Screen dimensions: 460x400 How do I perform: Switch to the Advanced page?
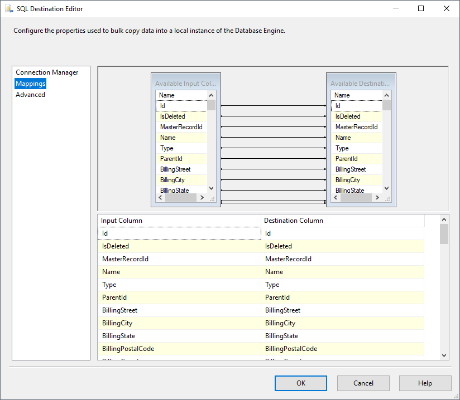30,95
